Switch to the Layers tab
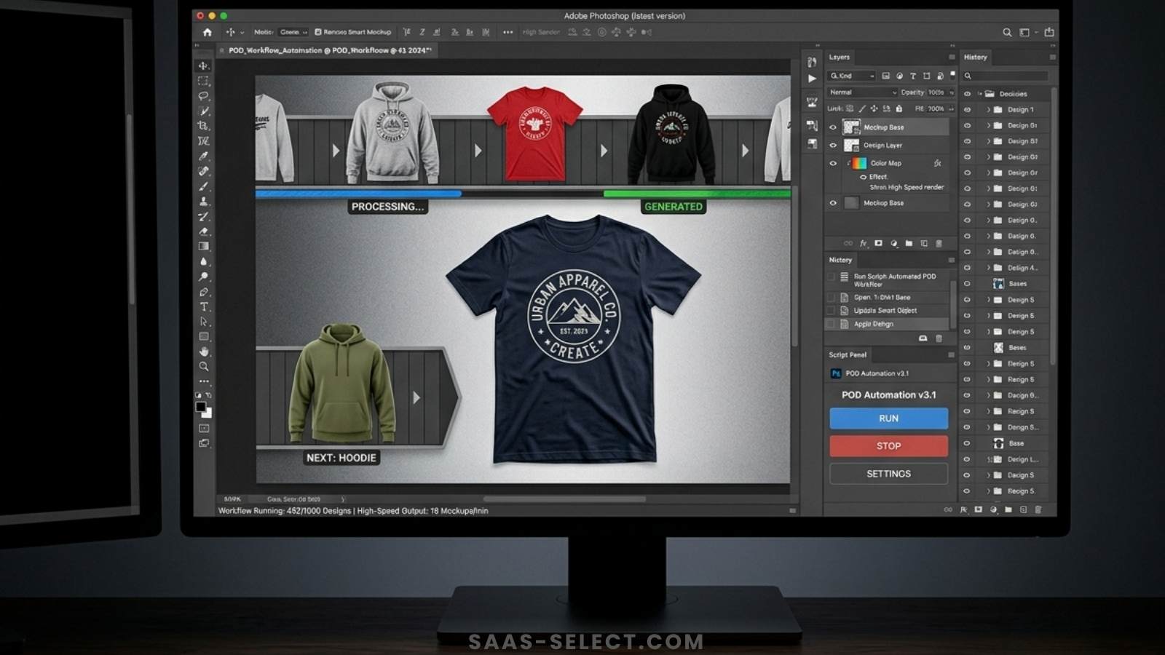This screenshot has width=1165, height=655. pos(840,57)
